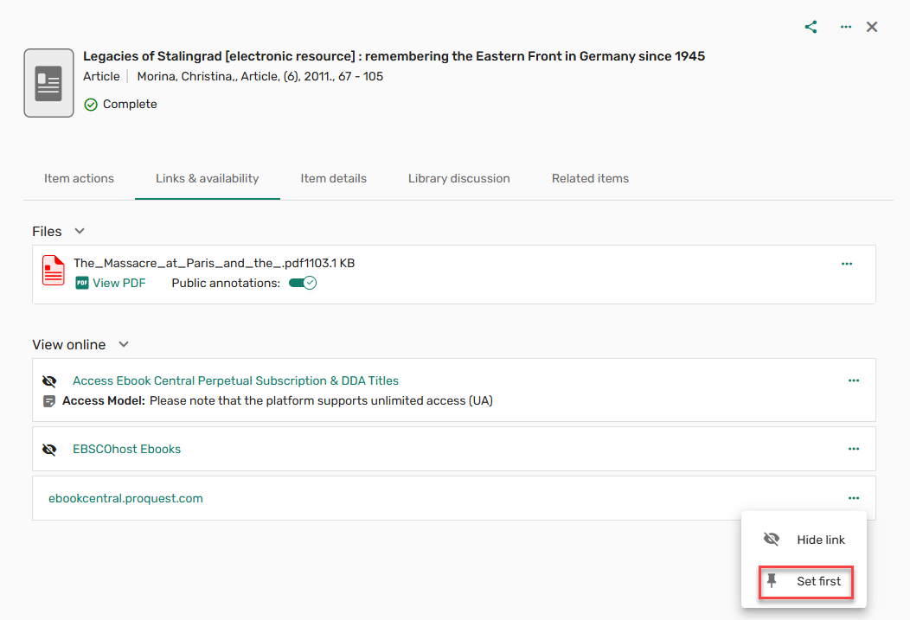Viewport: 910px width, 620px height.
Task: Click the red PDF file icon
Action: (x=54, y=271)
